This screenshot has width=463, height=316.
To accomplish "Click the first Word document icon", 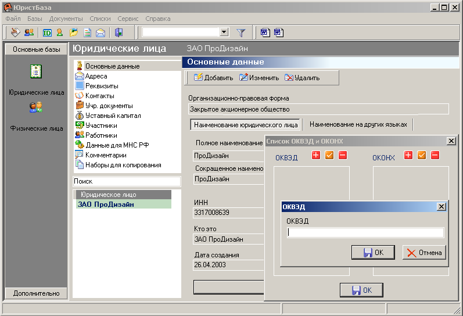I will (x=265, y=32).
